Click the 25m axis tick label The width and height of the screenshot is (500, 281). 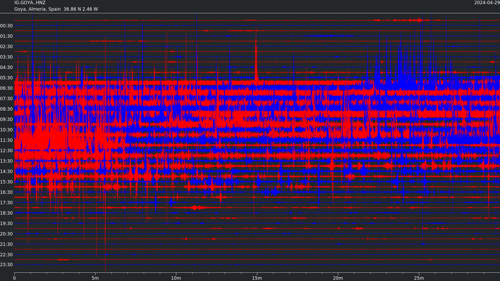click(419, 278)
